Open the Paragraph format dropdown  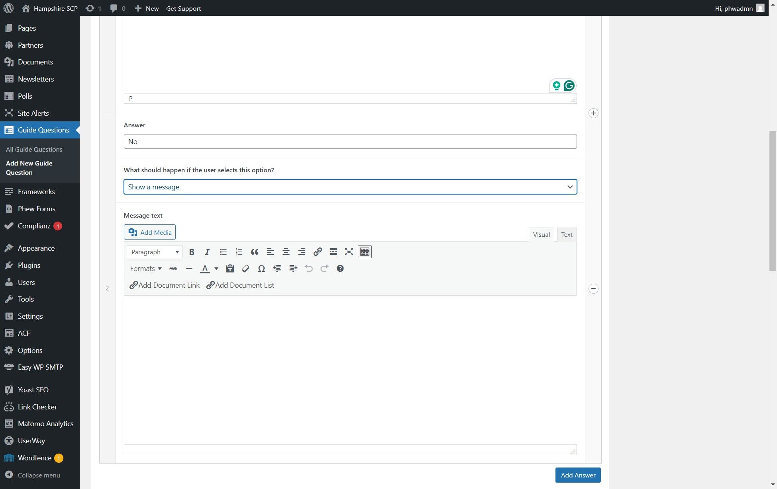(x=155, y=252)
